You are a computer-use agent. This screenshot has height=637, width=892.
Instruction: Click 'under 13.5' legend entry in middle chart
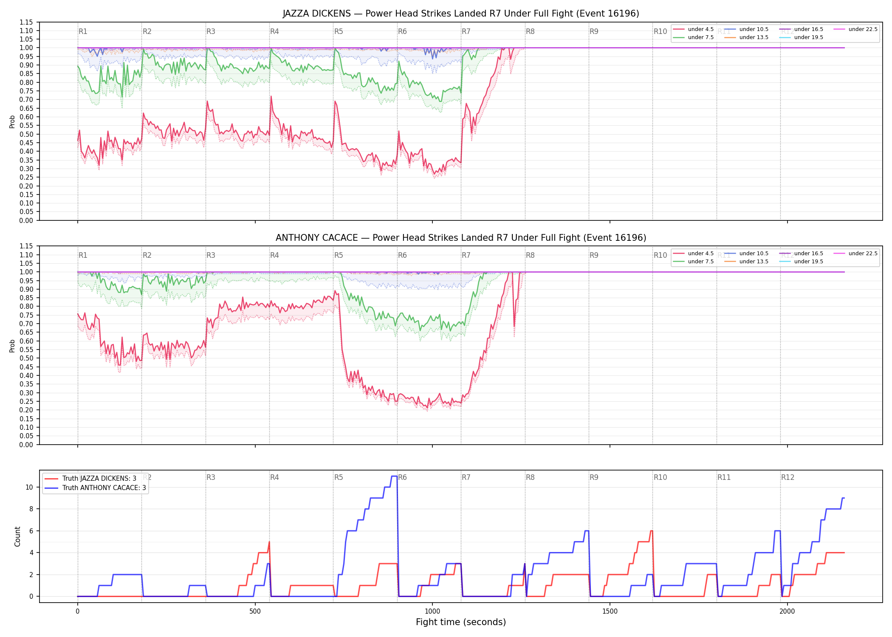click(x=746, y=262)
